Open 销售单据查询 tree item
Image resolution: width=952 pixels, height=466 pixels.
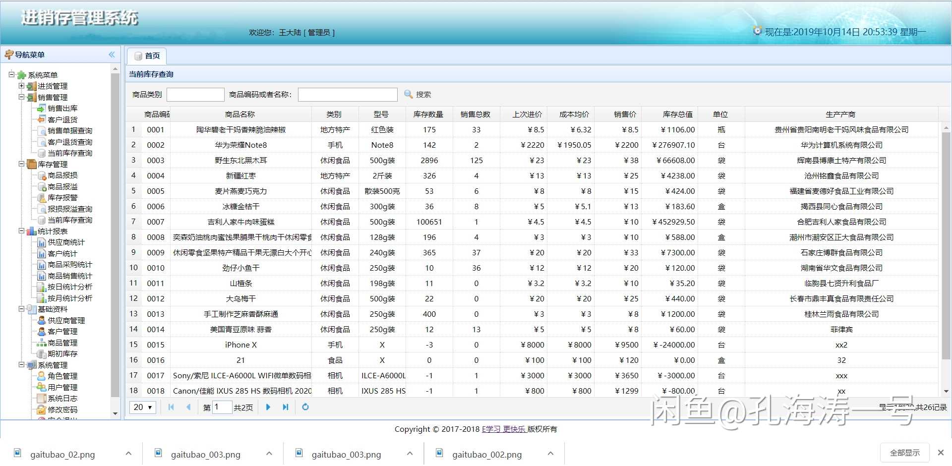point(70,130)
